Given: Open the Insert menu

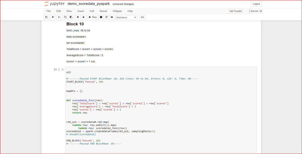Looking at the screenshot, I should pyautogui.click(x=81, y=11).
